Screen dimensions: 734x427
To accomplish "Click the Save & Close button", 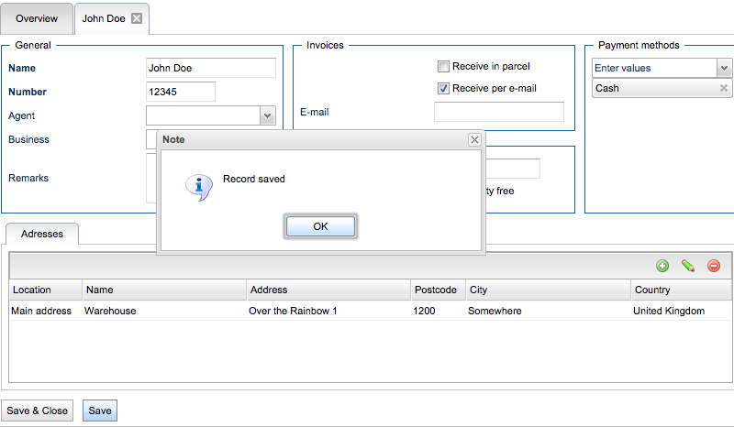I will [38, 411].
